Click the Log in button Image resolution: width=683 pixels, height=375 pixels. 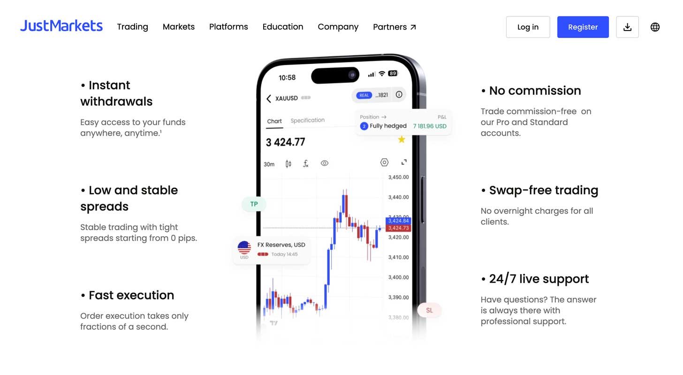coord(528,27)
